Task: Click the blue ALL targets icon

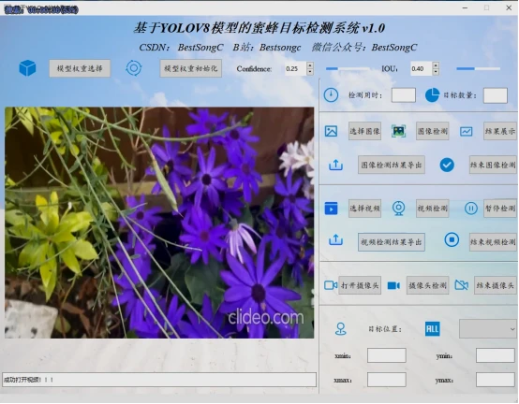Action: (432, 328)
